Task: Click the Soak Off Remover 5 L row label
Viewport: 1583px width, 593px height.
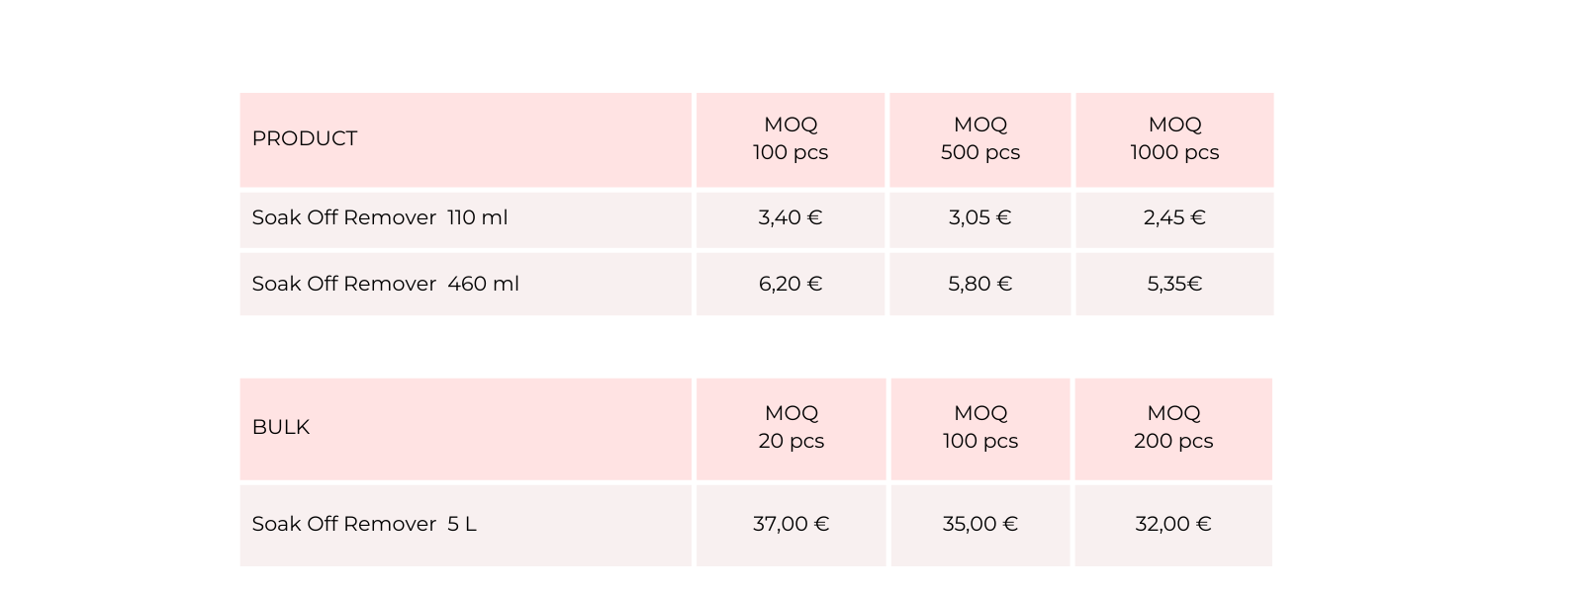Action: pyautogui.click(x=364, y=525)
